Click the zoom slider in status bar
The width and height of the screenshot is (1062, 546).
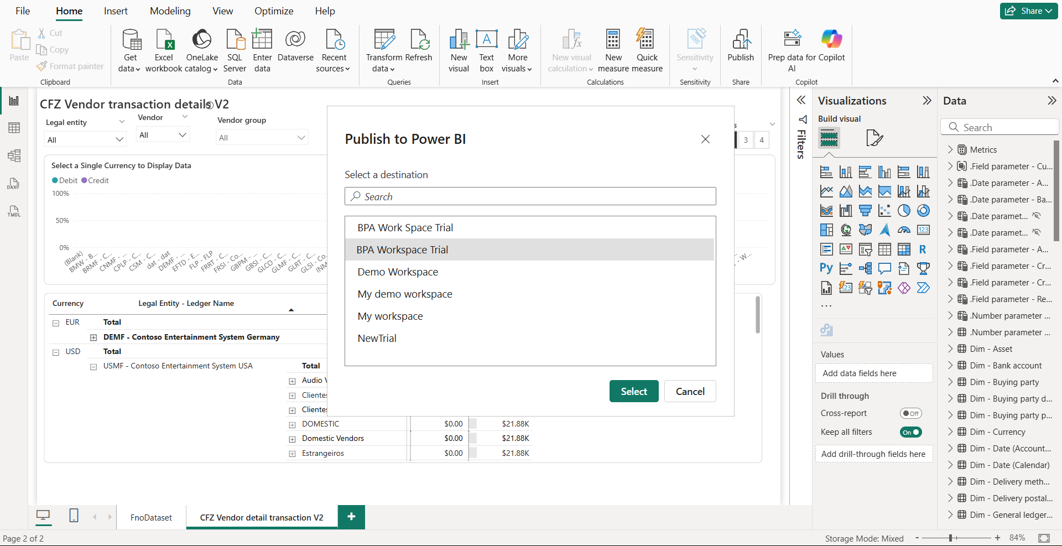(x=950, y=538)
